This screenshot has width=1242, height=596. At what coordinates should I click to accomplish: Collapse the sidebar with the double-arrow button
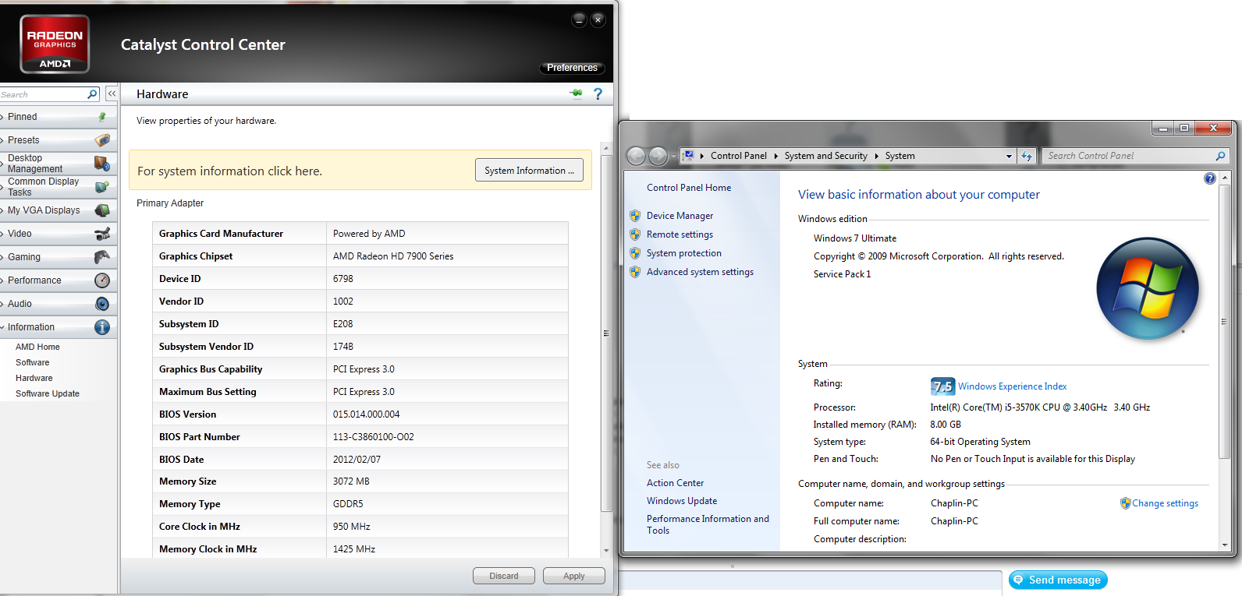[112, 93]
